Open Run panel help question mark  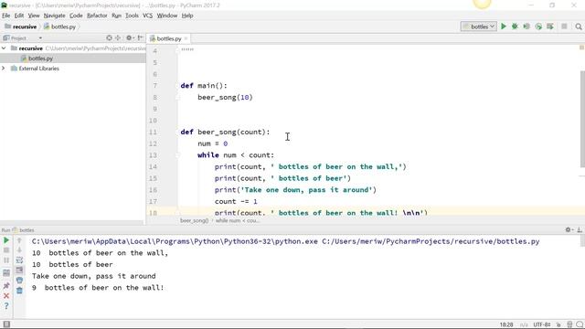pos(6,306)
